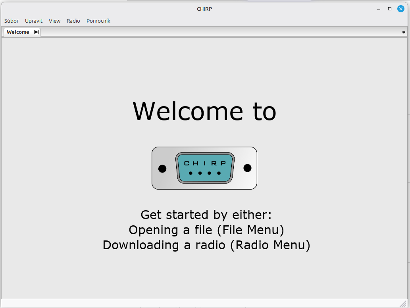Click the Welcome to heading text

[x=204, y=112]
